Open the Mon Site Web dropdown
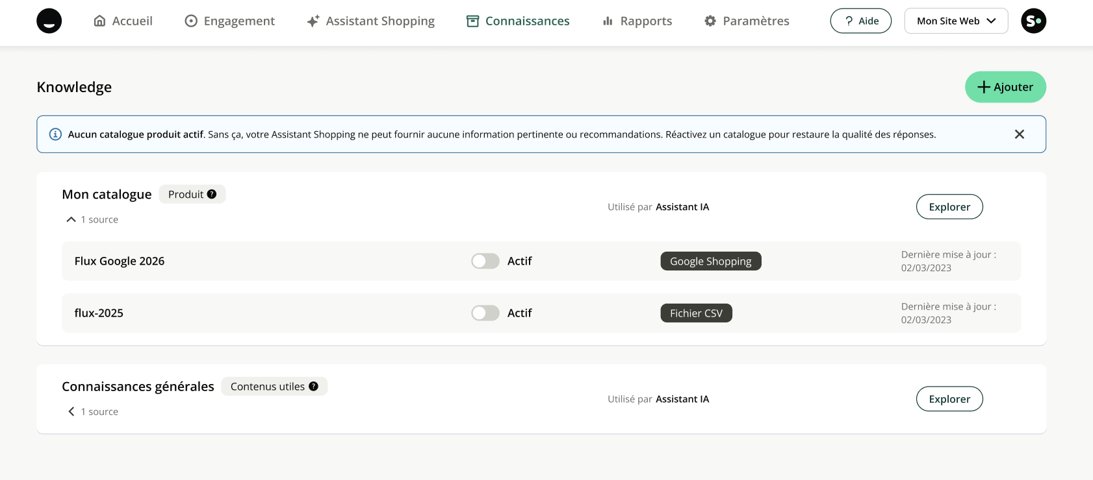This screenshot has width=1093, height=480. coord(956,21)
